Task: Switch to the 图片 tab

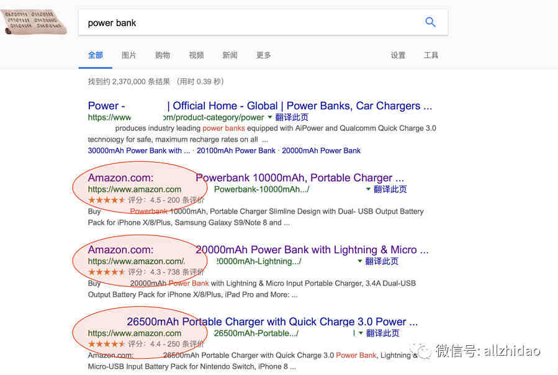Action: [129, 55]
